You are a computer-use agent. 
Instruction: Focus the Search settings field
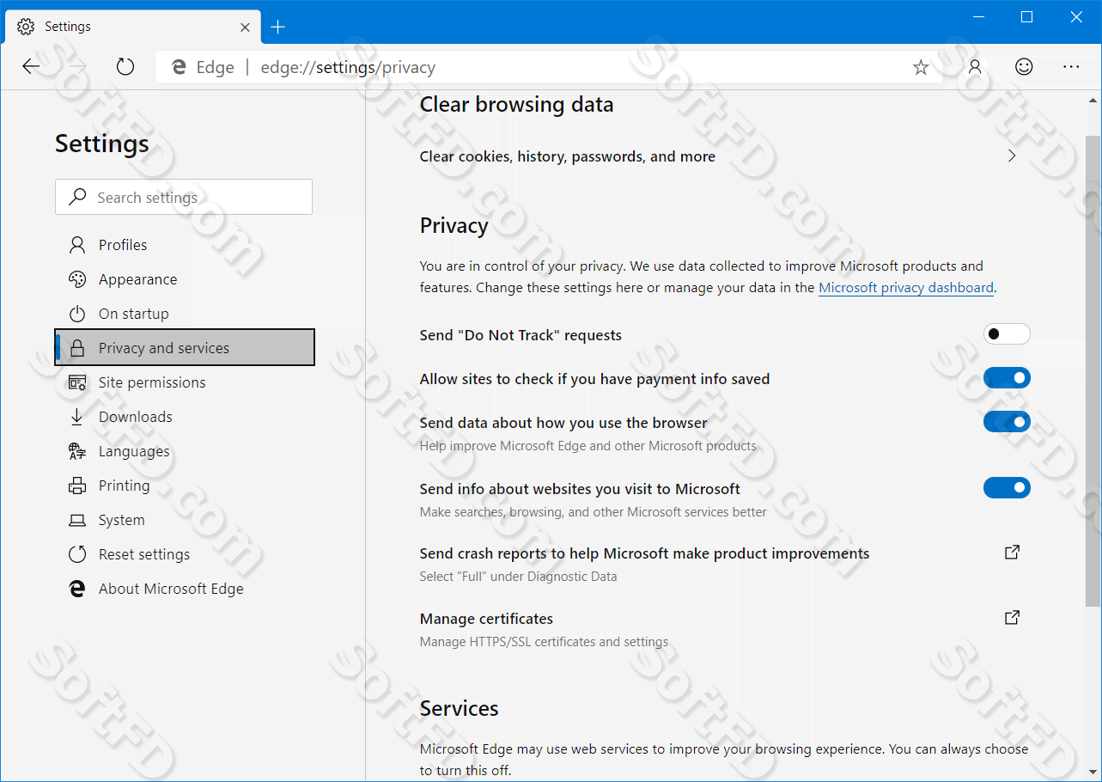pos(184,197)
